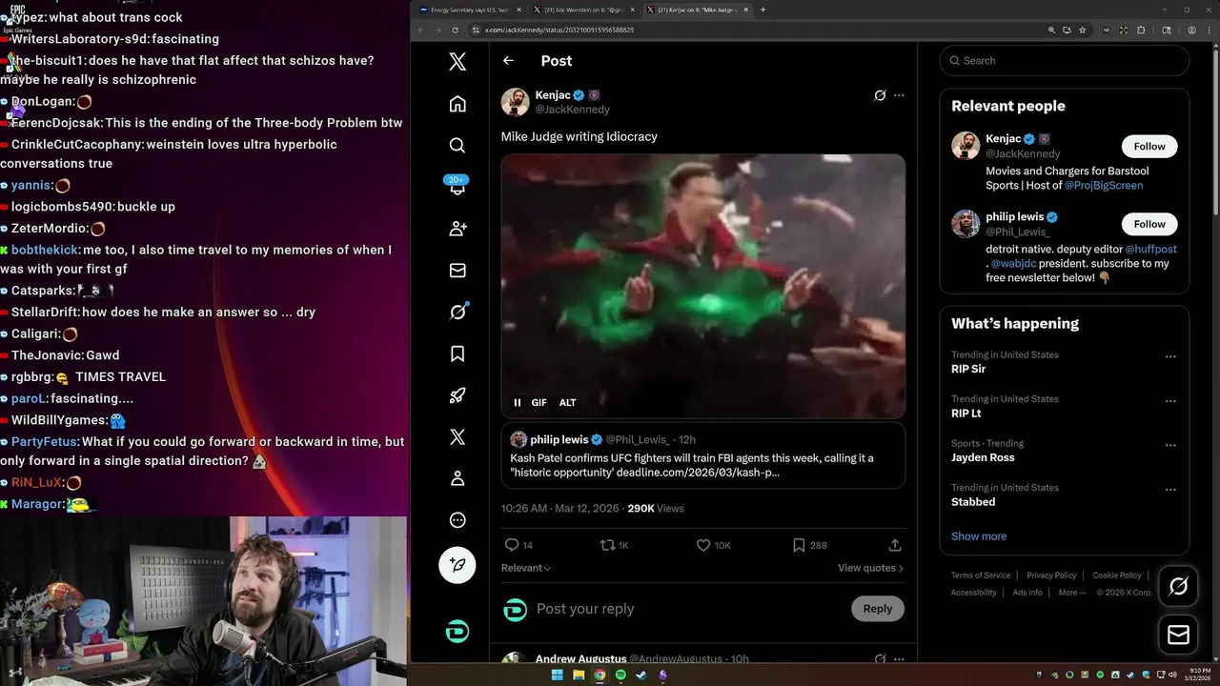Click the X Search box
The height and width of the screenshot is (686, 1220).
click(1064, 60)
